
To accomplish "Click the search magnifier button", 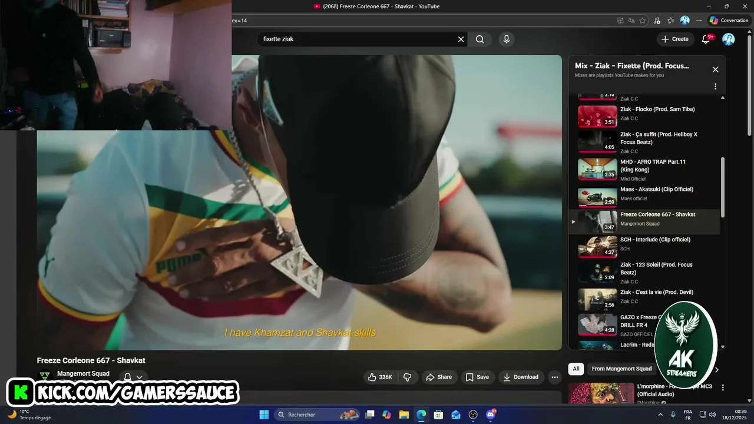I will 480,39.
